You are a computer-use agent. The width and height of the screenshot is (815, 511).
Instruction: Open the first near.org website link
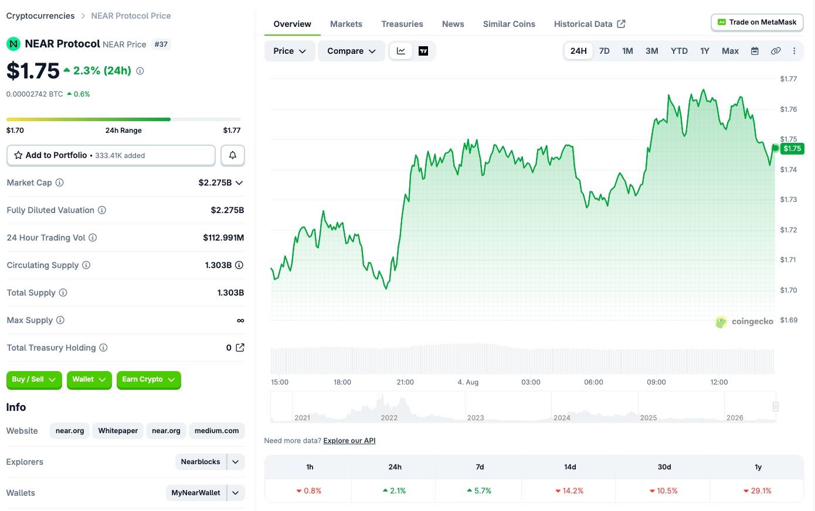[x=70, y=431]
